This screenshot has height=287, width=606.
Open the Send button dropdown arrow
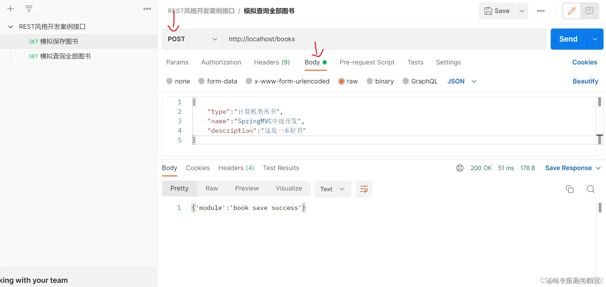[595, 39]
